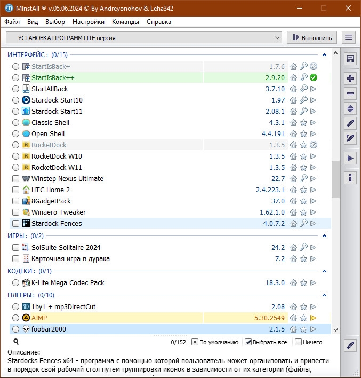Open the Вид menu
This screenshot has height=378, width=361.
33,22
